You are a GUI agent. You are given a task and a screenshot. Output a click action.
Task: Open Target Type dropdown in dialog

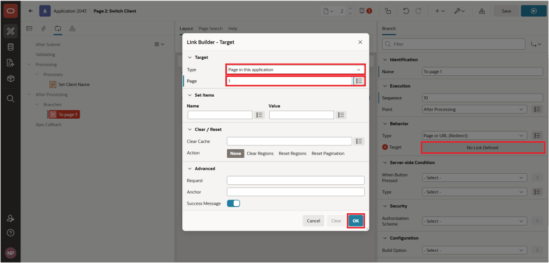click(x=295, y=69)
